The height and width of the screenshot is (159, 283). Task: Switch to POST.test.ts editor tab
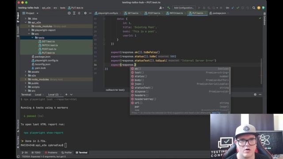tap(153, 13)
